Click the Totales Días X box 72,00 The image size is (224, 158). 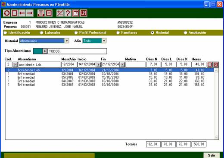coord(184,144)
